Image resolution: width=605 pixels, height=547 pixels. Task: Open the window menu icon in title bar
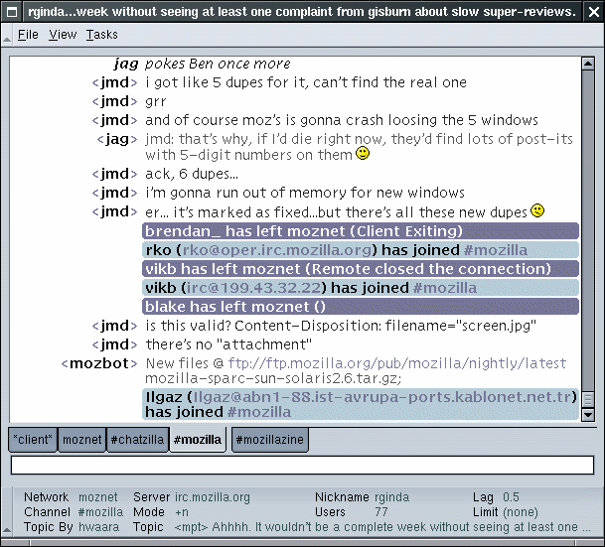point(12,12)
